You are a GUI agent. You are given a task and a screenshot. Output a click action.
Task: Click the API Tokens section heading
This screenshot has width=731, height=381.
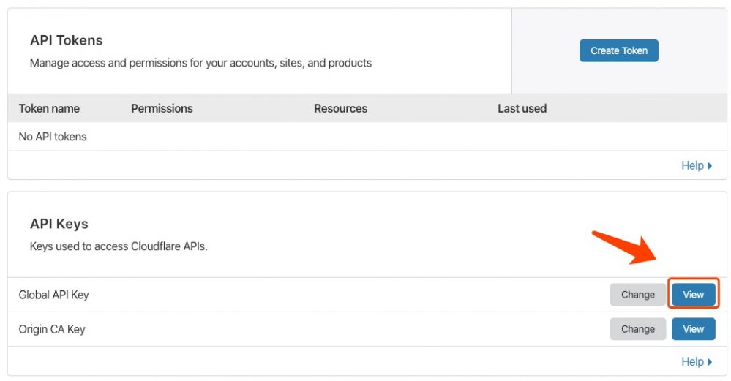pyautogui.click(x=66, y=40)
